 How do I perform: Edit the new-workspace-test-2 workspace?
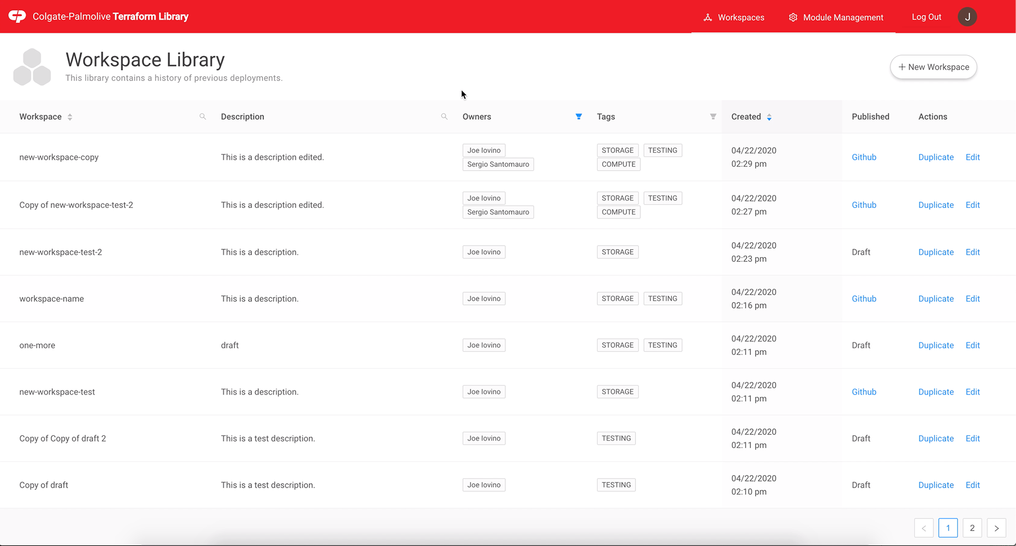point(973,252)
